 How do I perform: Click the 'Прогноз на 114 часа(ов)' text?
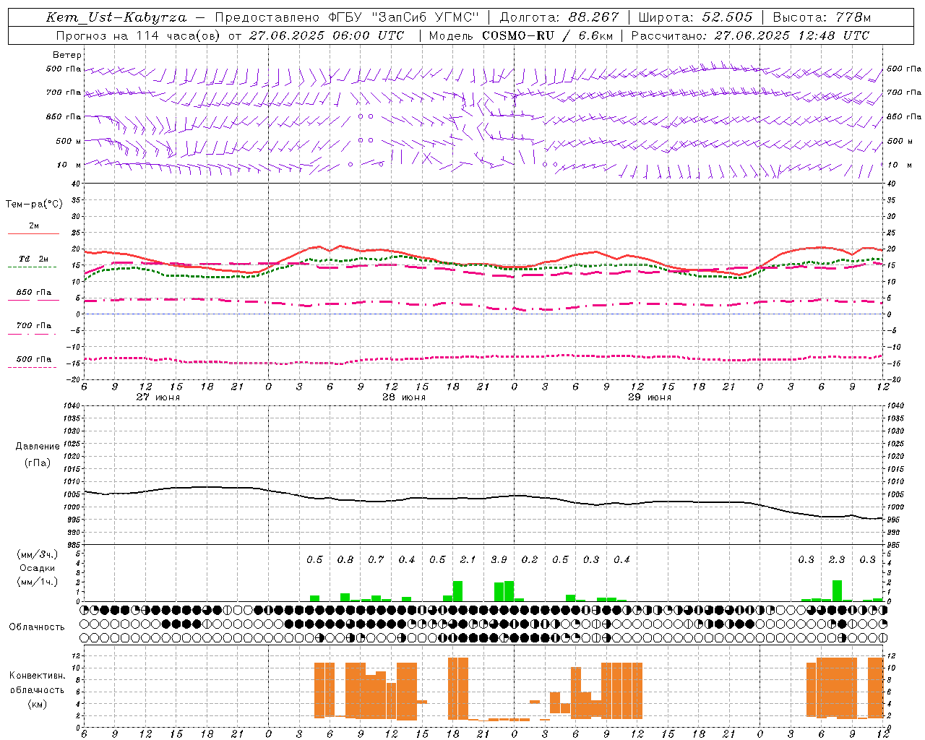click(138, 35)
